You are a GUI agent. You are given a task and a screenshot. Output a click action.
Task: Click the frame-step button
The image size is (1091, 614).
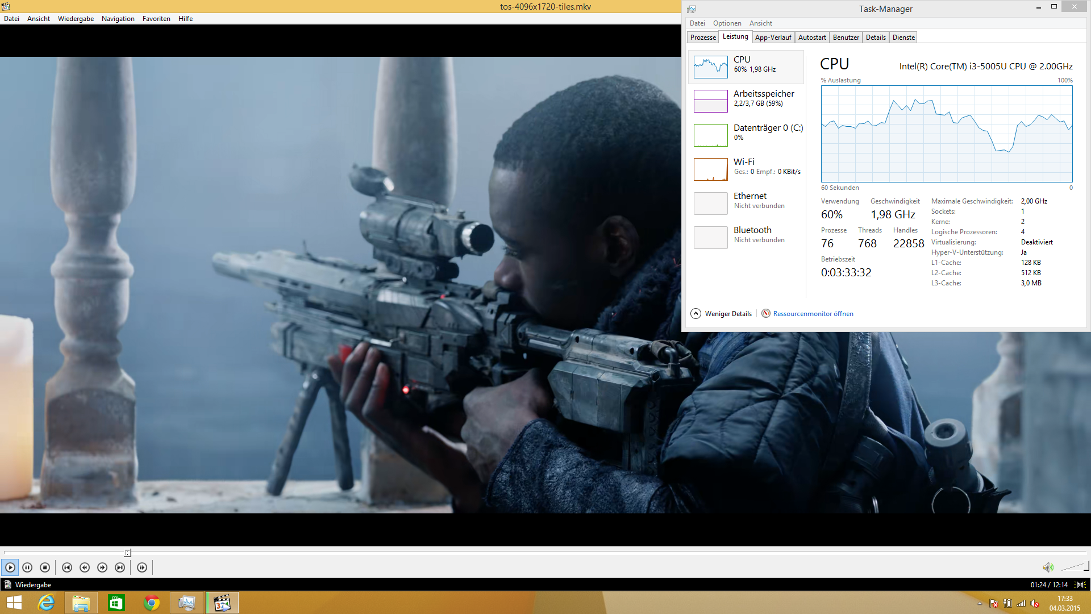point(142,567)
